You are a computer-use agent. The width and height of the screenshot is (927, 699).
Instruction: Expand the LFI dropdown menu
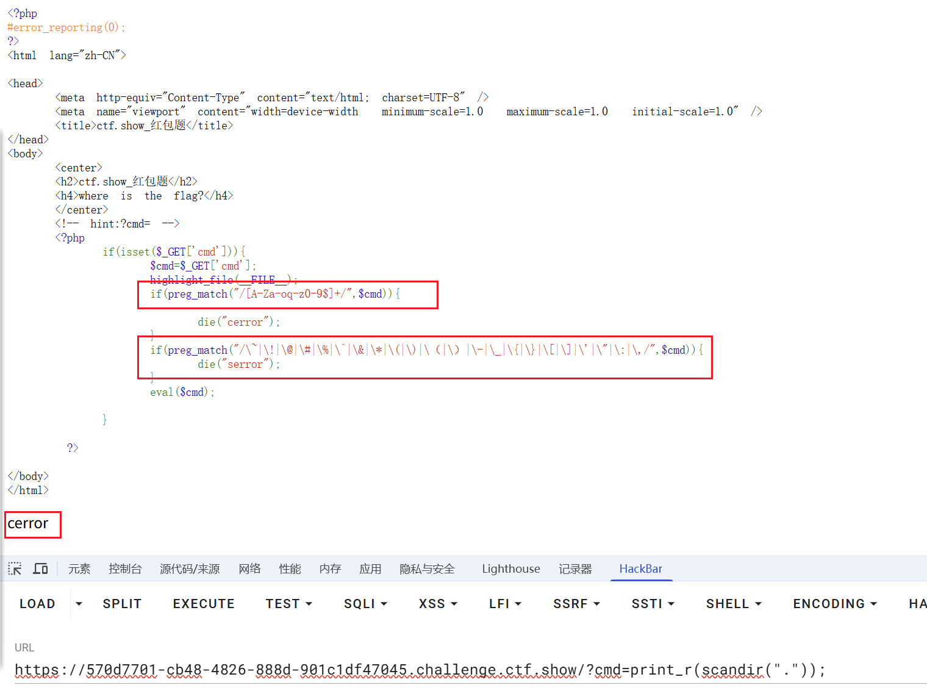coord(505,604)
